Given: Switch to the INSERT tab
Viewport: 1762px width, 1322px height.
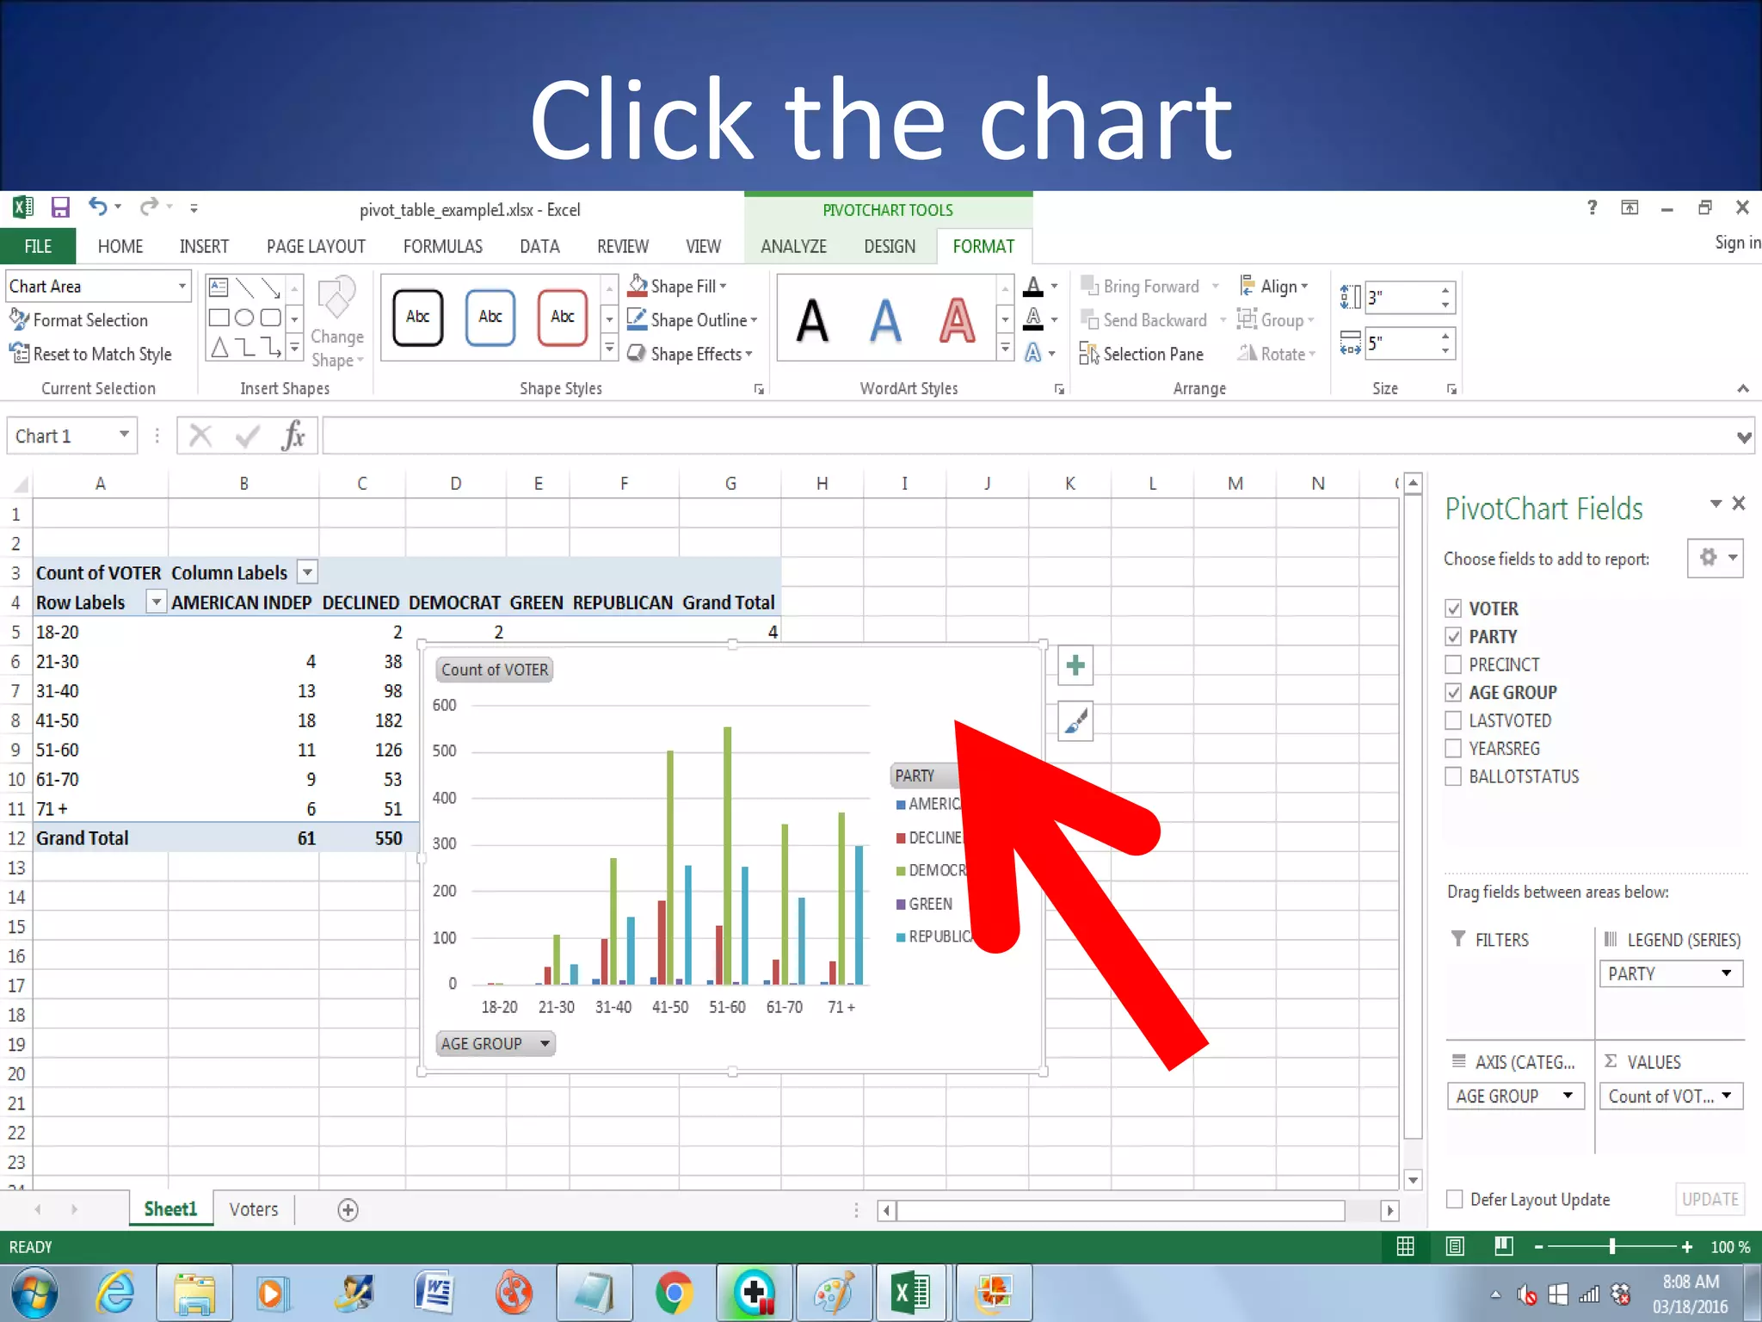Looking at the screenshot, I should coord(204,246).
